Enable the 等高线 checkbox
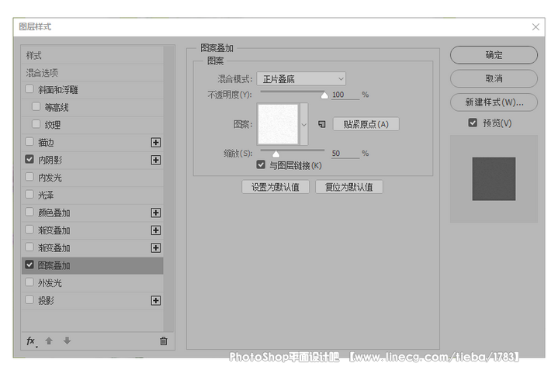Screen dimensions: 558x370 point(36,106)
